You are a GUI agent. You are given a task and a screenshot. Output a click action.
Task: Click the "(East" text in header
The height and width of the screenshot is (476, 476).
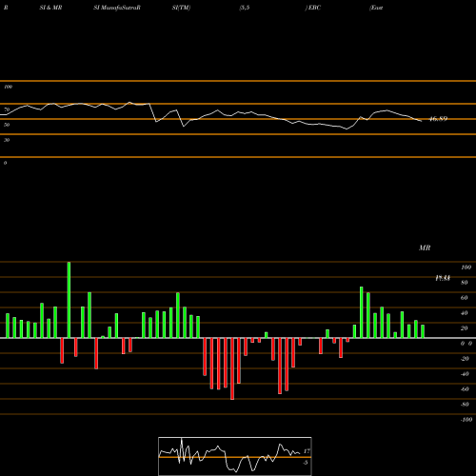[376, 8]
